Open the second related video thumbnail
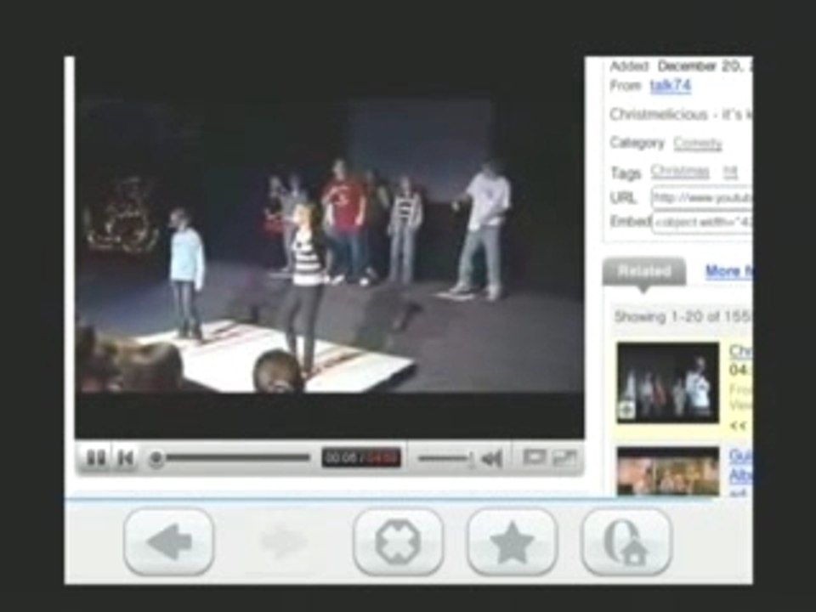 point(668,471)
